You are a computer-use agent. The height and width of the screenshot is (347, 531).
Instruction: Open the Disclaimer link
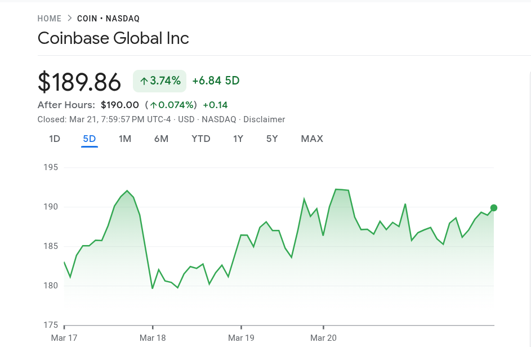tap(264, 119)
